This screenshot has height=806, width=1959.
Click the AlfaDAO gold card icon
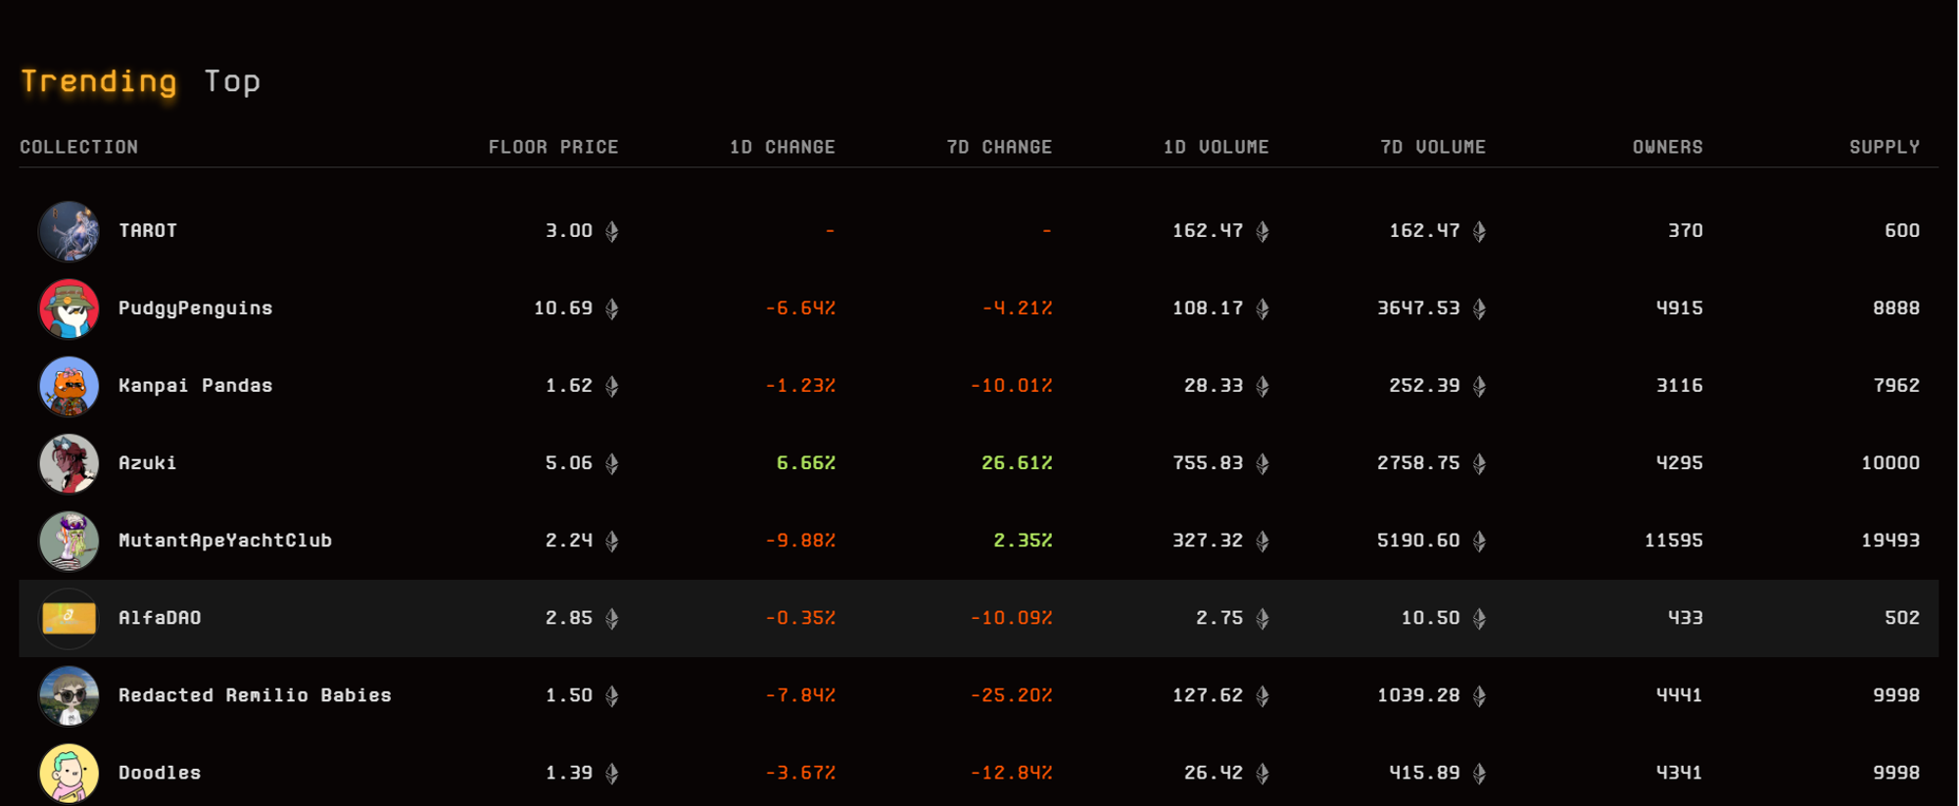coord(69,618)
